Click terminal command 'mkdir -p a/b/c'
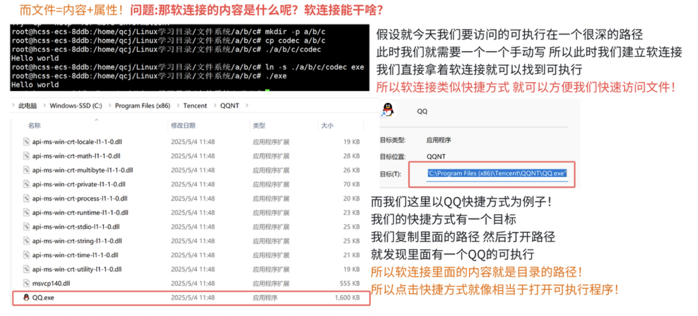 [295, 32]
